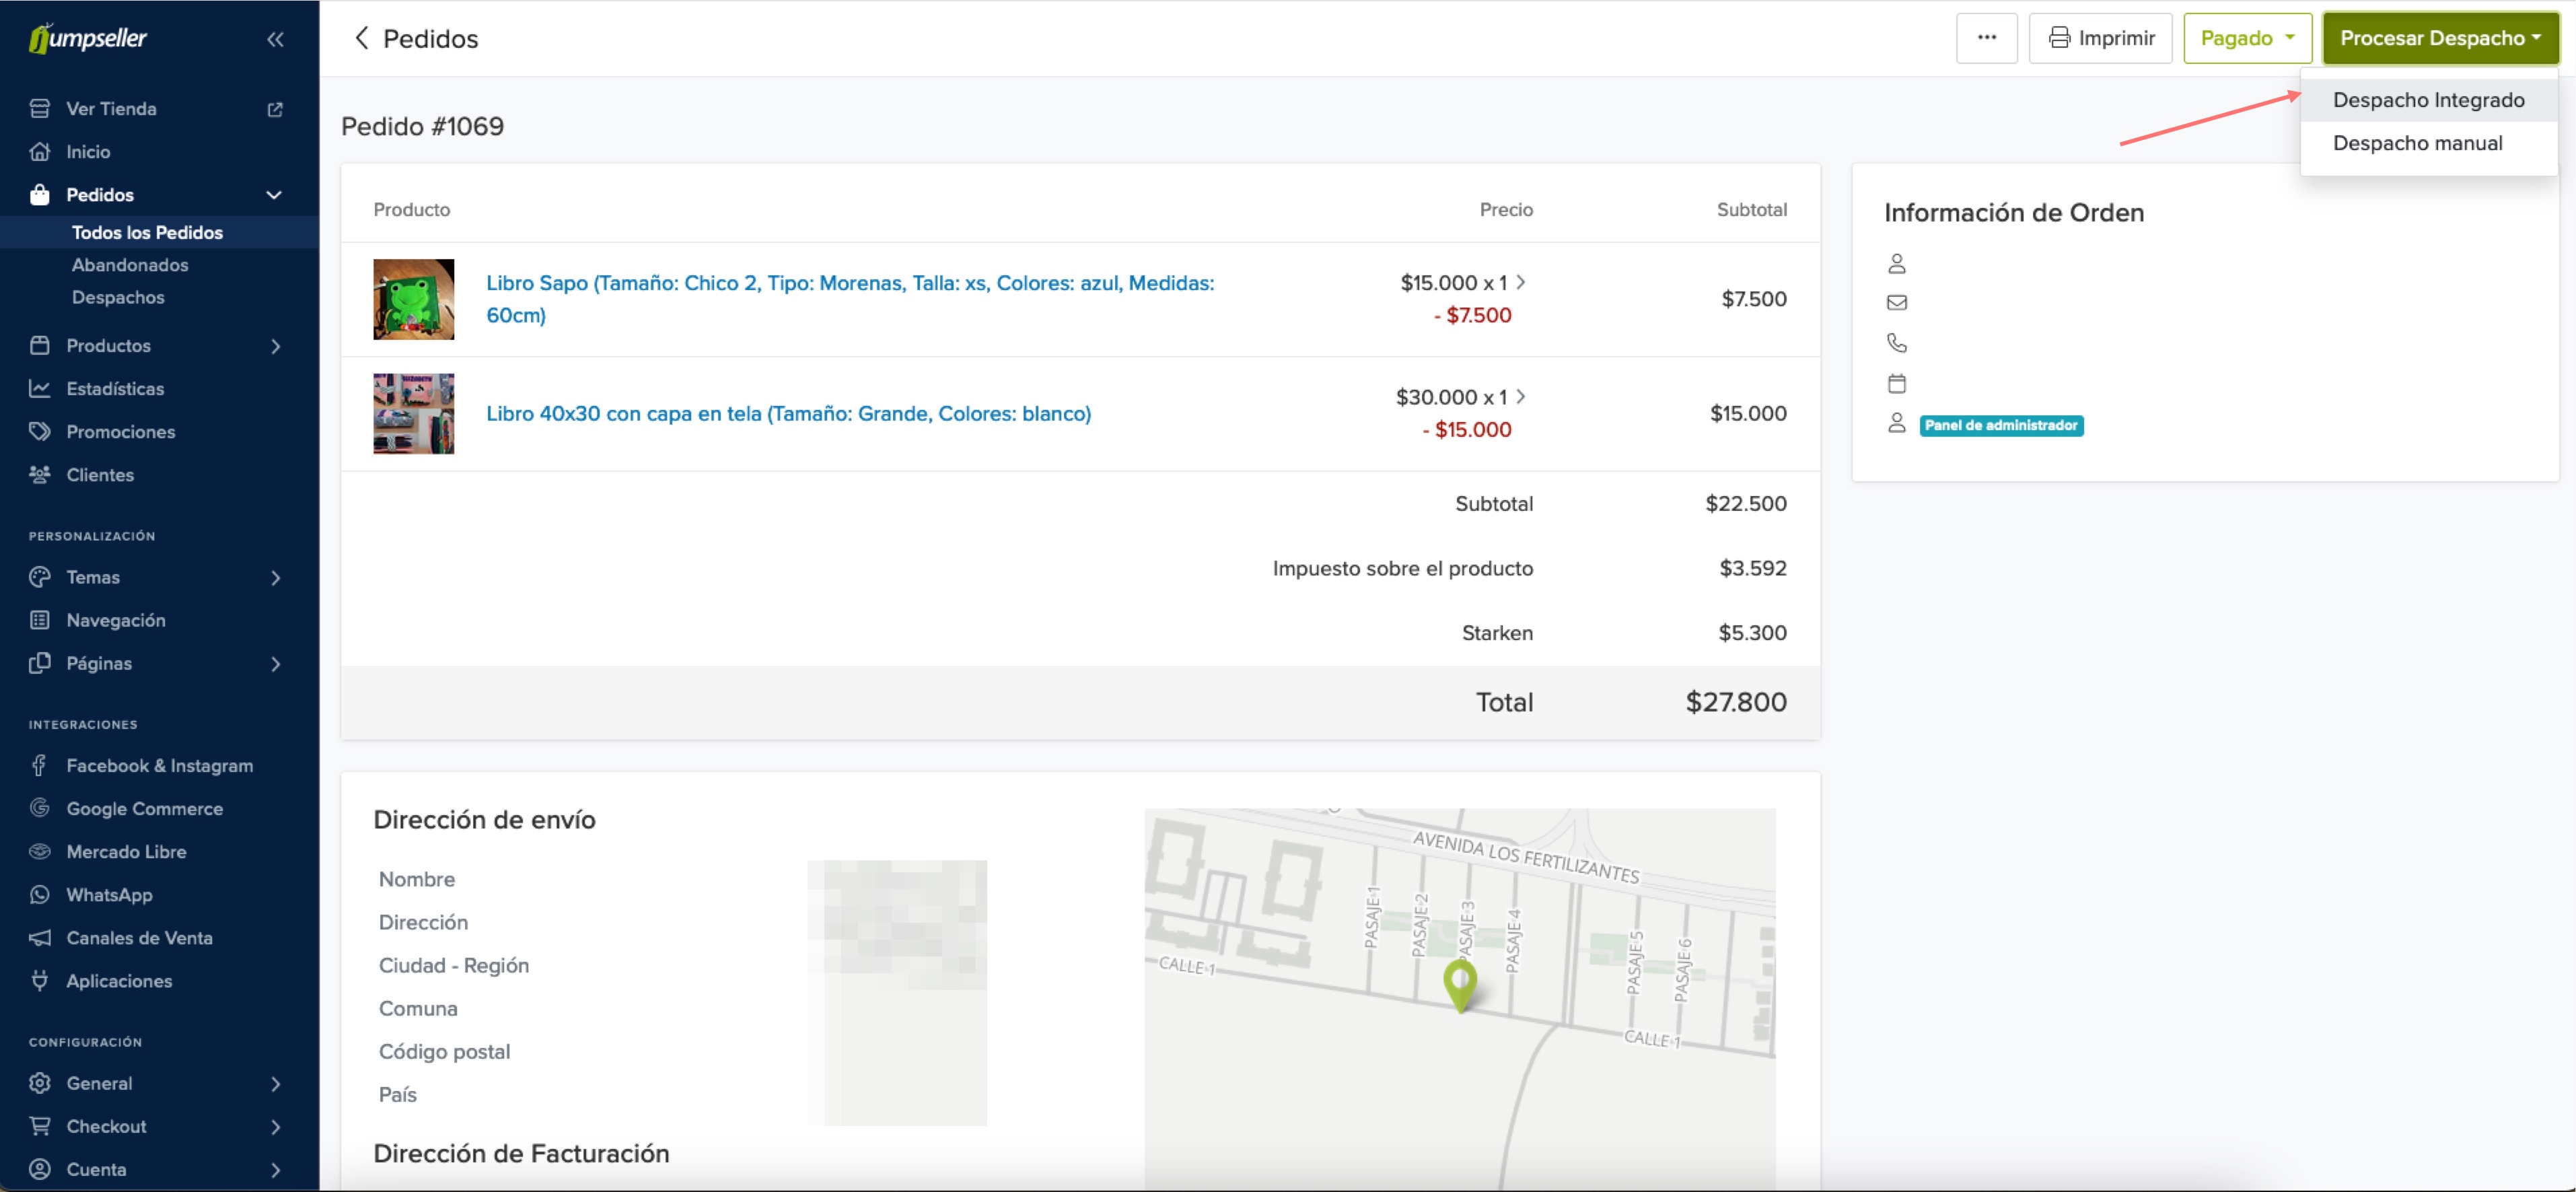This screenshot has height=1192, width=2576.
Task: Choose Despacho manual option
Action: (x=2417, y=143)
